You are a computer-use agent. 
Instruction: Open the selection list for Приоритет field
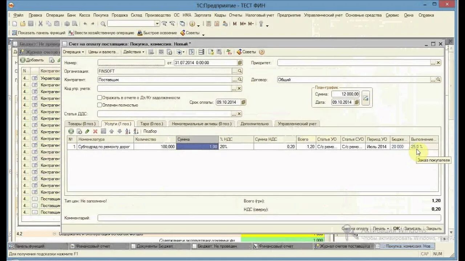[x=433, y=63]
